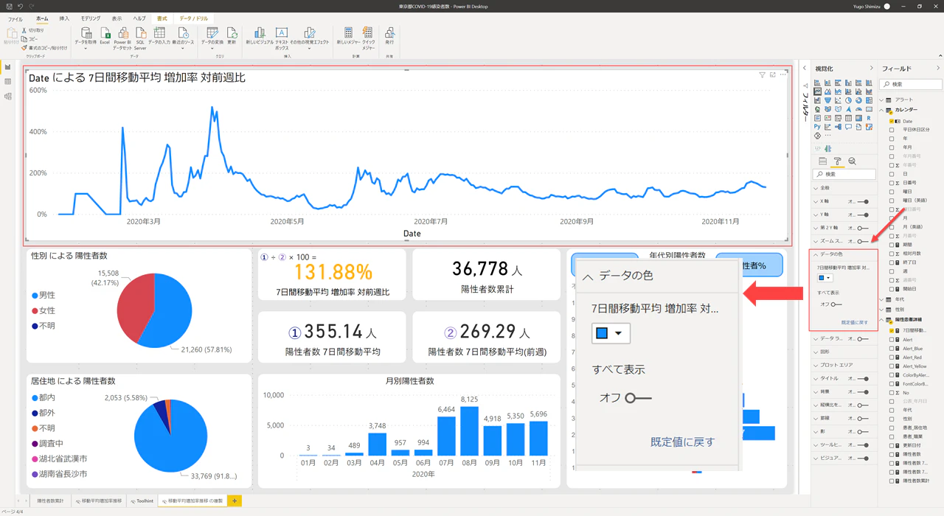Switch to the Model view sidebar icon
The height and width of the screenshot is (516, 944).
click(8, 96)
